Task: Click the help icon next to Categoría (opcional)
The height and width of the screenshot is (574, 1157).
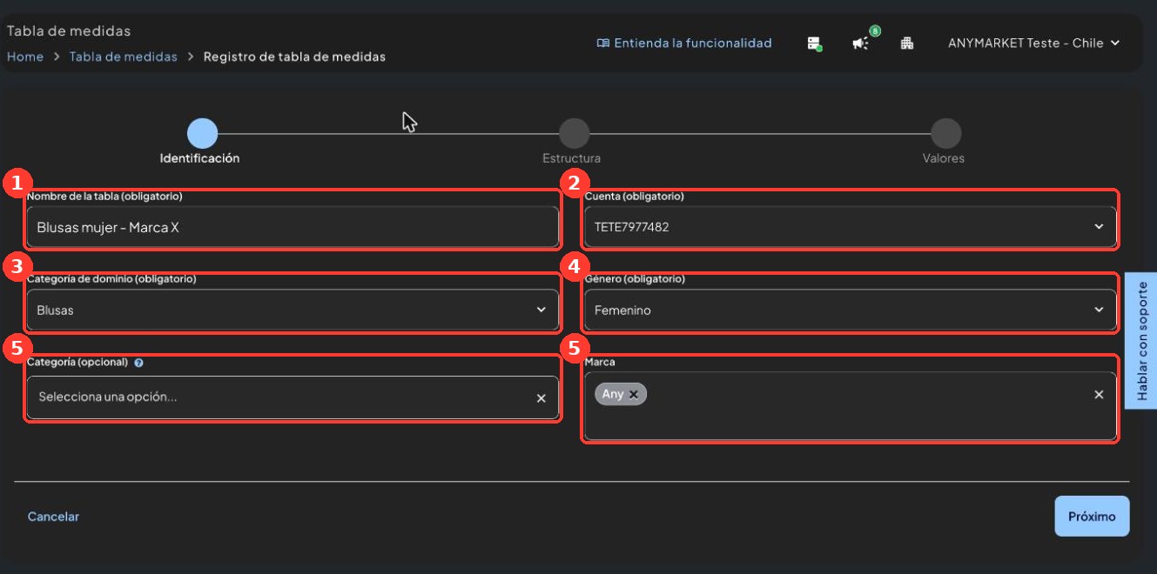Action: pos(138,363)
